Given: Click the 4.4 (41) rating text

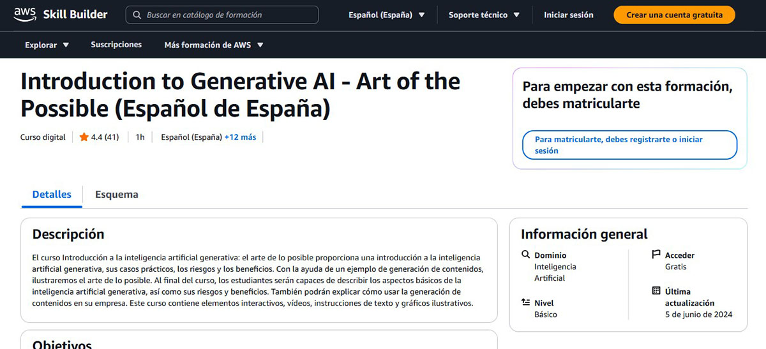Looking at the screenshot, I should coord(105,137).
